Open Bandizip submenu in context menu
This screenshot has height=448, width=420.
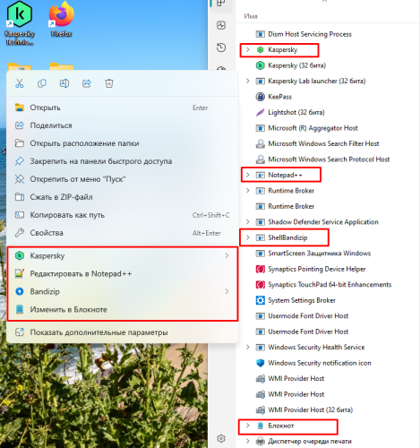[x=123, y=291]
